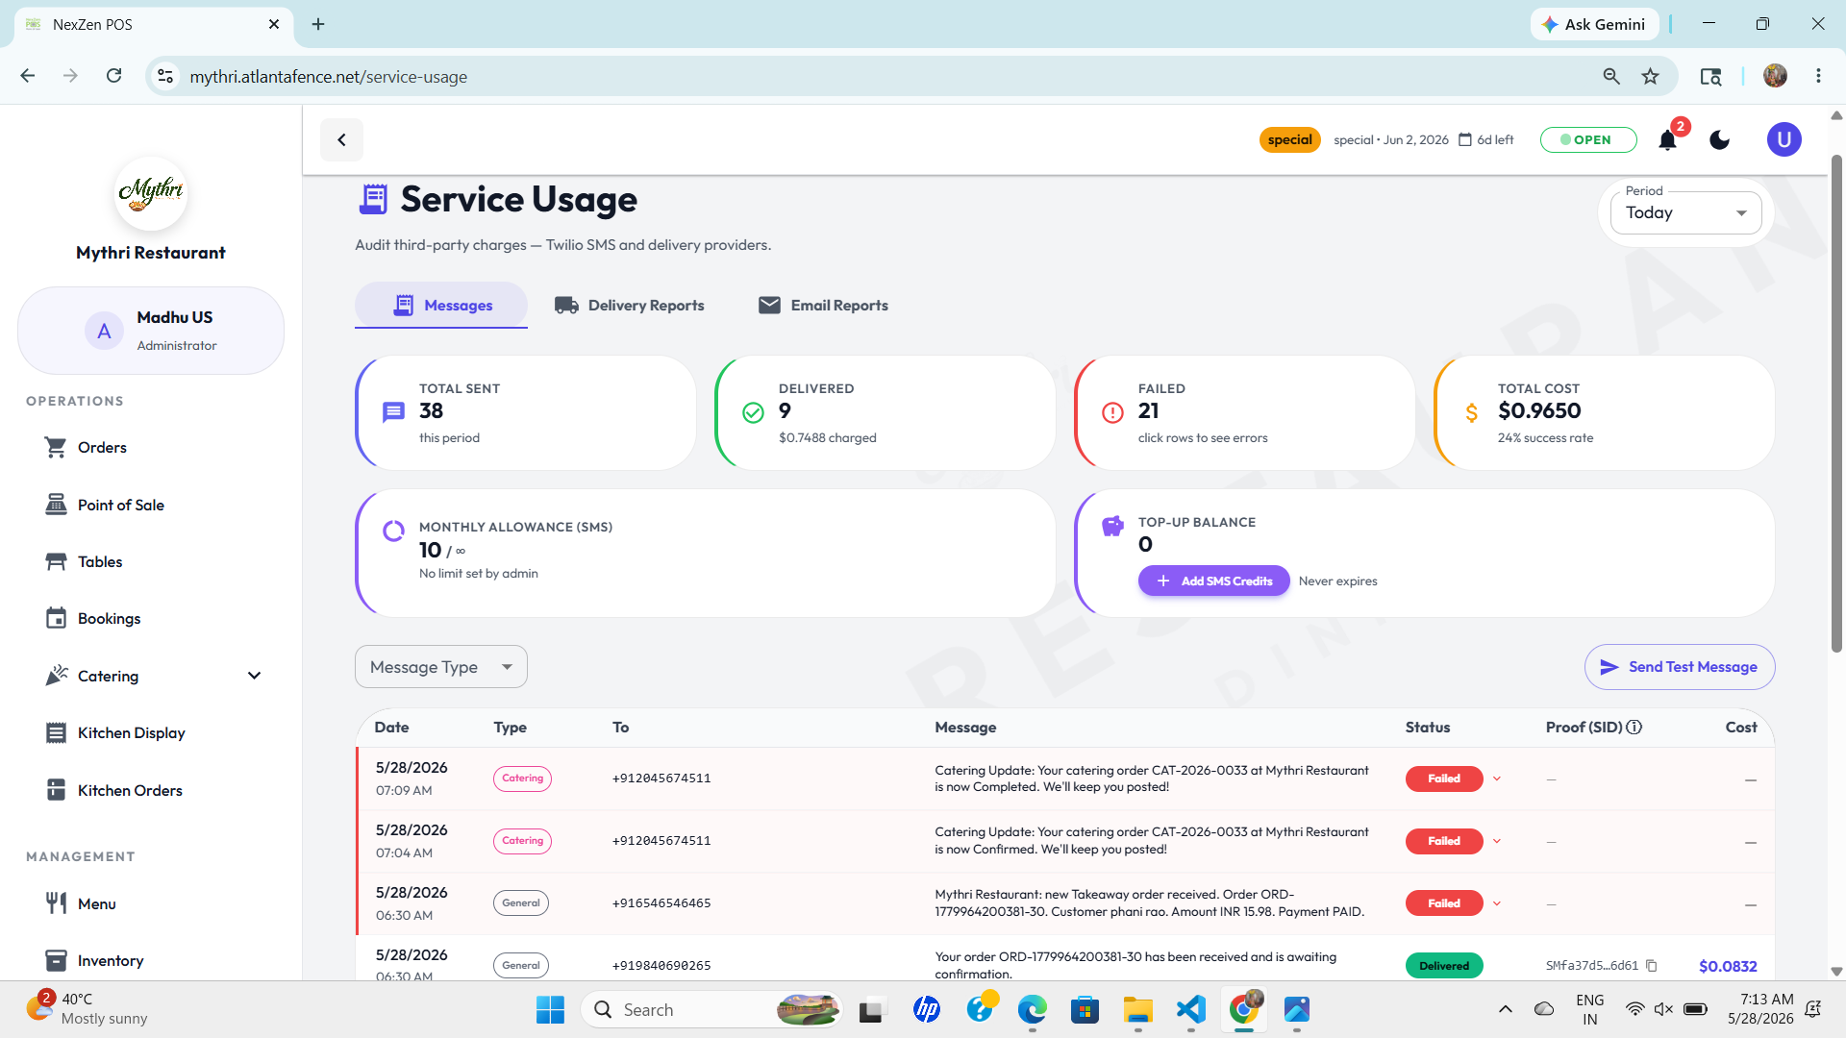
Task: Open Microsoft Edge from taskbar
Action: (x=1032, y=1010)
